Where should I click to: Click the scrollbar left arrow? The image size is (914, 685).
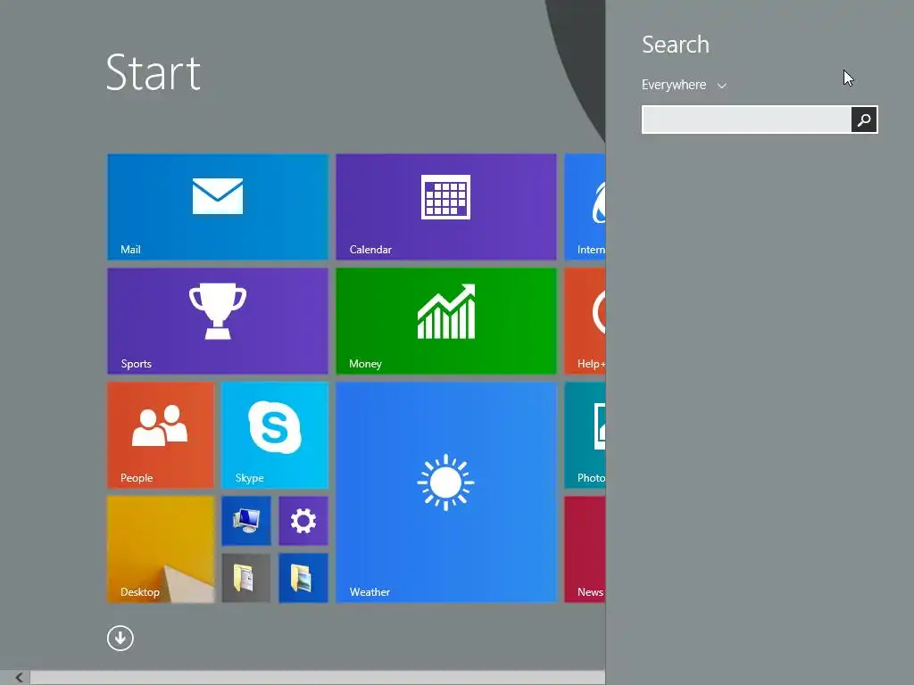pos(19,678)
